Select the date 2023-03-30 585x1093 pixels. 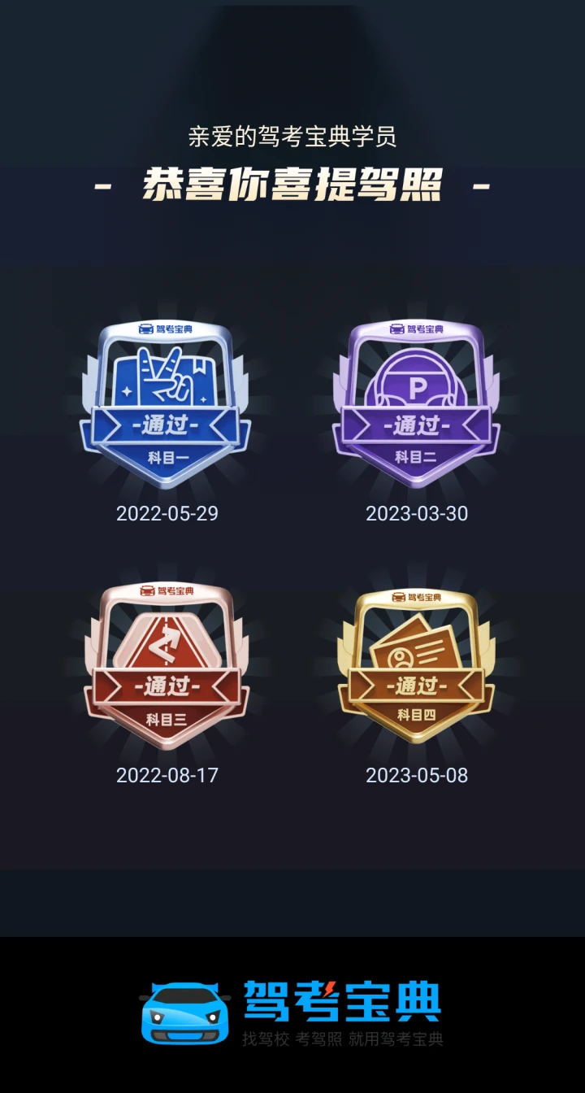point(417,514)
